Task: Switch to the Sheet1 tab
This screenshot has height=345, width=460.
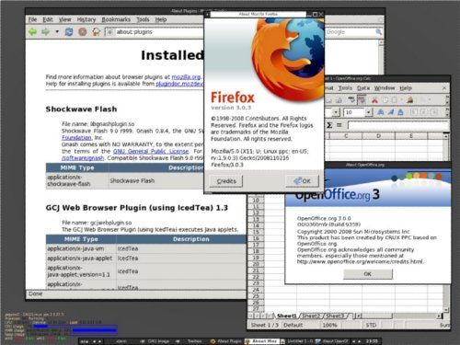Action: [x=287, y=316]
